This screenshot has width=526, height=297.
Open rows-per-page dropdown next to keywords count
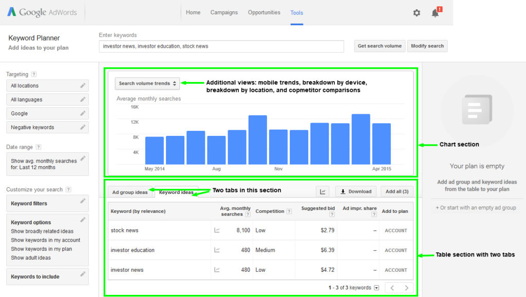coord(377,288)
